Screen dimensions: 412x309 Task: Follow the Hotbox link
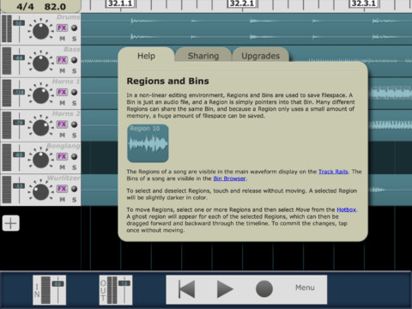pyautogui.click(x=346, y=209)
